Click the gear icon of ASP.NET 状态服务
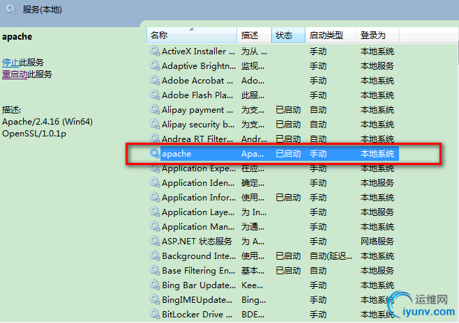Screen dimensions: 459x323 (x=155, y=241)
